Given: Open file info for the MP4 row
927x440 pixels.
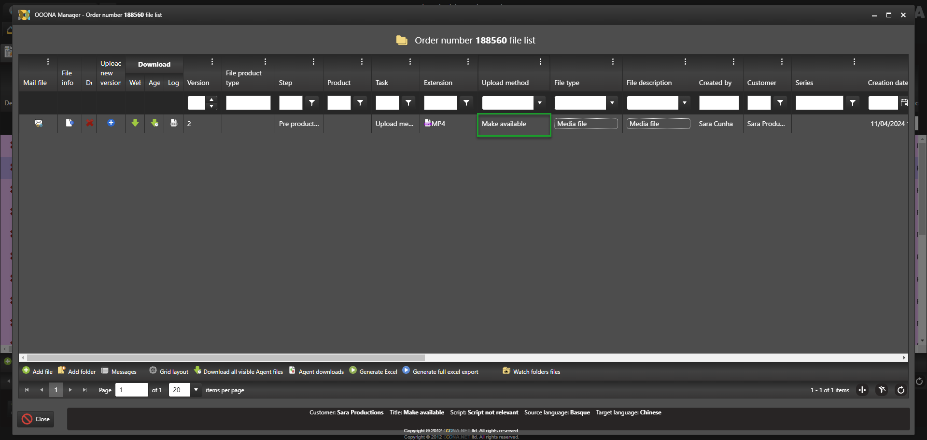Looking at the screenshot, I should tap(70, 123).
